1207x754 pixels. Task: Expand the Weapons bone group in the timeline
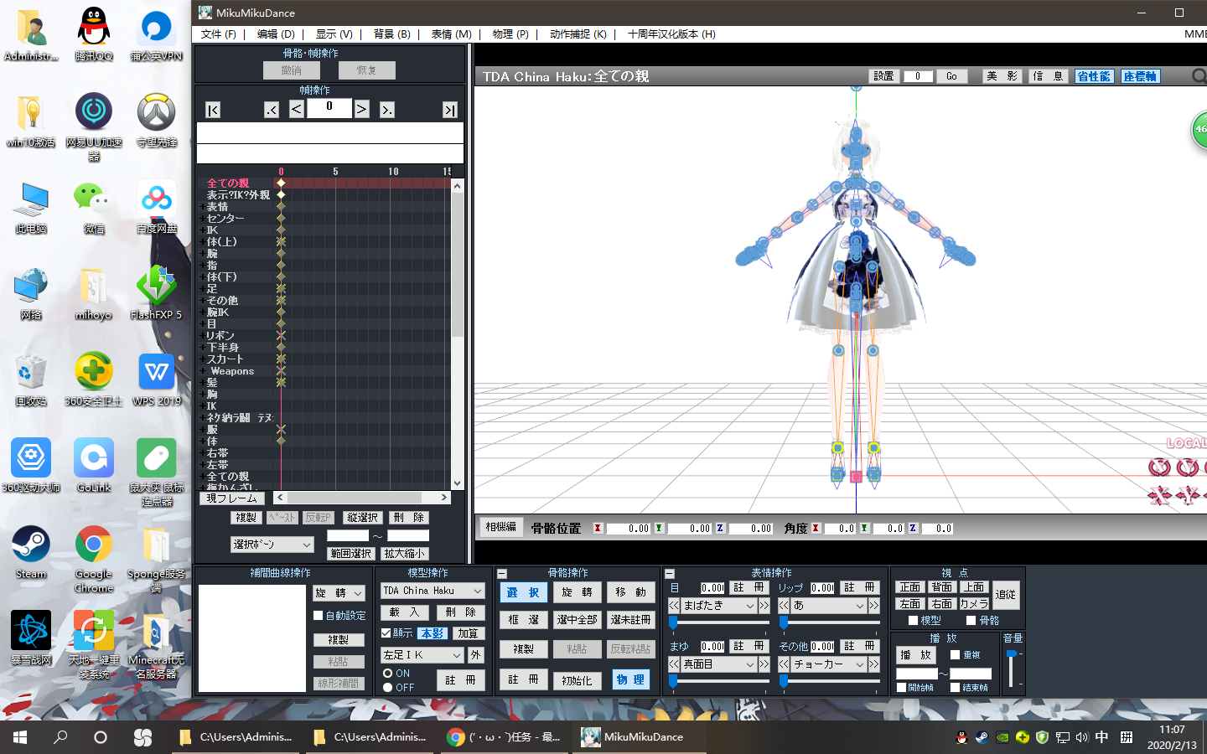202,371
